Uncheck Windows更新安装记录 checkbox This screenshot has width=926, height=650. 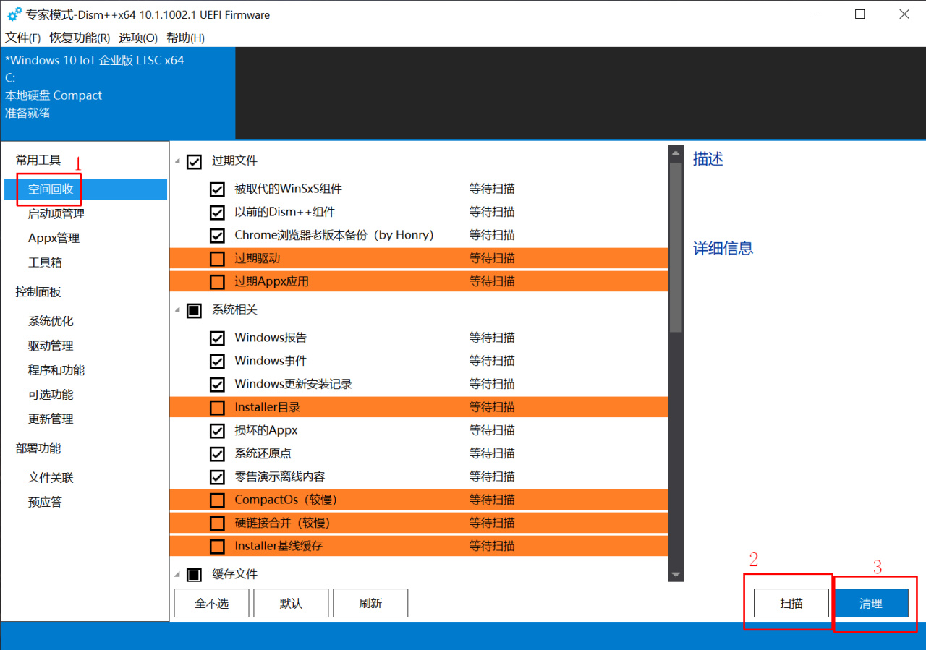(217, 385)
